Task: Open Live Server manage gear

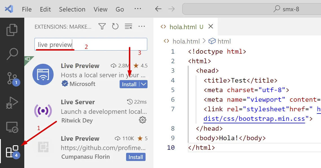Action: tap(142, 120)
